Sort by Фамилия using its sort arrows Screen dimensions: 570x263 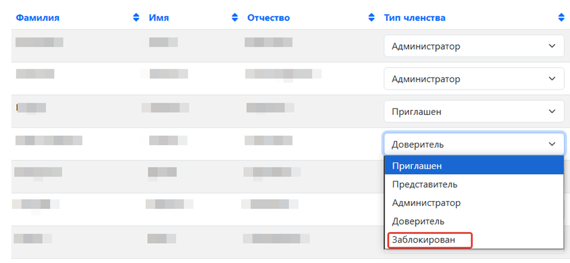[137, 18]
